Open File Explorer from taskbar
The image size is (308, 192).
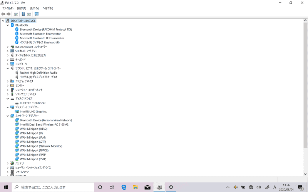click(136, 187)
